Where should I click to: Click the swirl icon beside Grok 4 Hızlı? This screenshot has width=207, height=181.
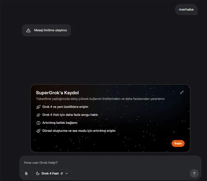38,115
